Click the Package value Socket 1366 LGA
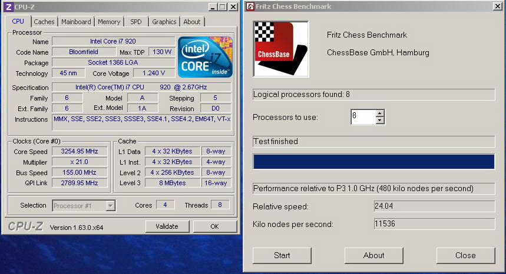The width and height of the screenshot is (506, 274). 113,62
